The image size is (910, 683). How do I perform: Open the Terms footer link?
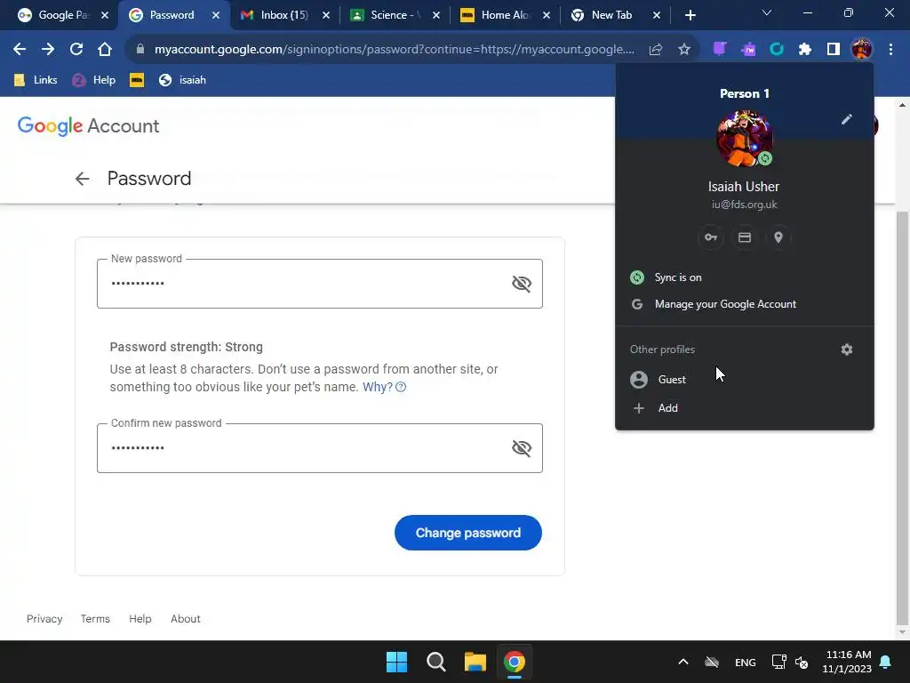pyautogui.click(x=95, y=619)
